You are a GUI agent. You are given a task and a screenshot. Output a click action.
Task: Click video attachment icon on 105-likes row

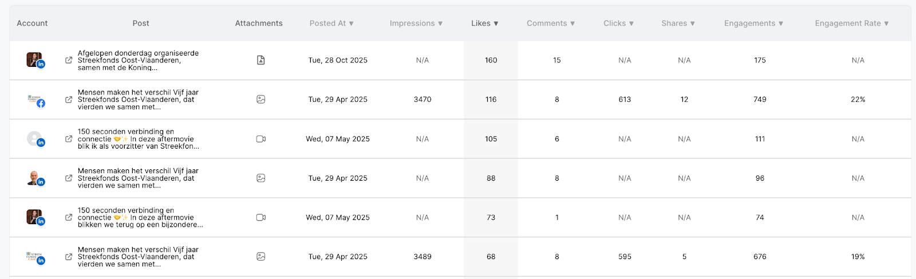260,139
